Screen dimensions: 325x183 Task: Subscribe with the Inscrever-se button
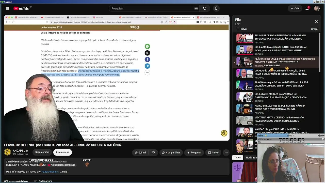coord(62,152)
